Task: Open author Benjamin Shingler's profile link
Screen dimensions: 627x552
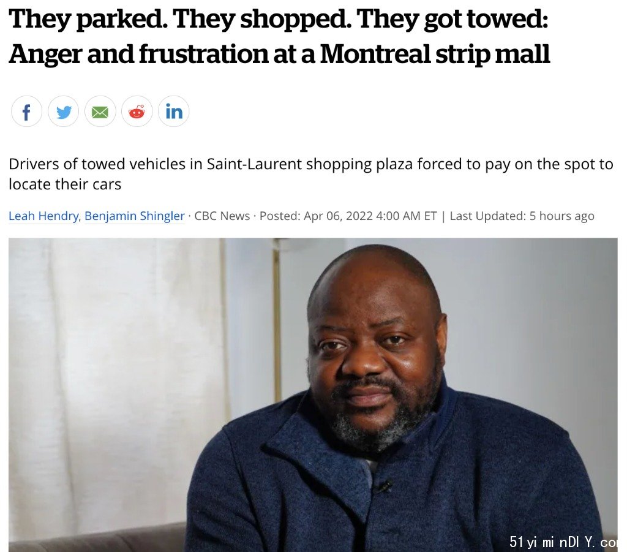Action: [135, 216]
